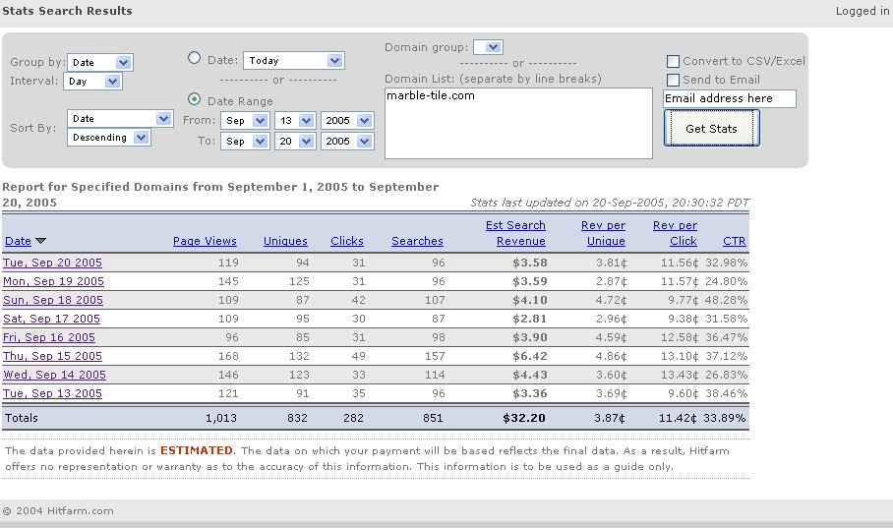
Task: Enable the Convert to CSV/Excel checkbox
Action: [673, 61]
